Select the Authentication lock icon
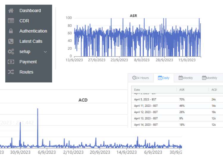The height and width of the screenshot is (157, 223). tap(11, 31)
